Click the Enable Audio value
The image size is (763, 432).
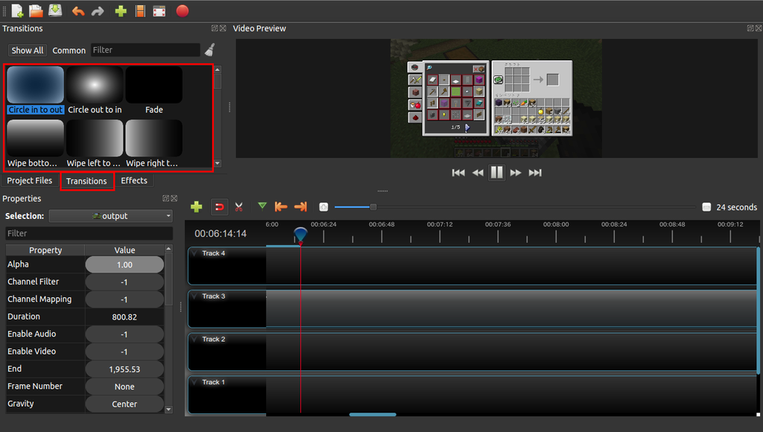[x=124, y=334]
